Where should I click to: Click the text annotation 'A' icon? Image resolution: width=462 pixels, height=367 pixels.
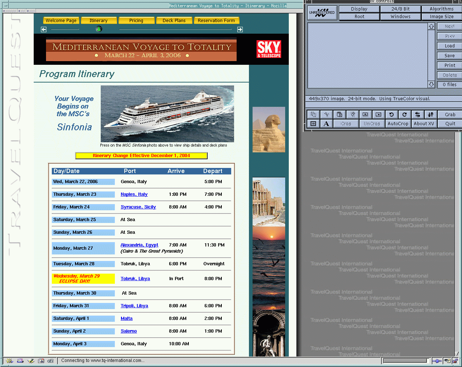click(326, 124)
